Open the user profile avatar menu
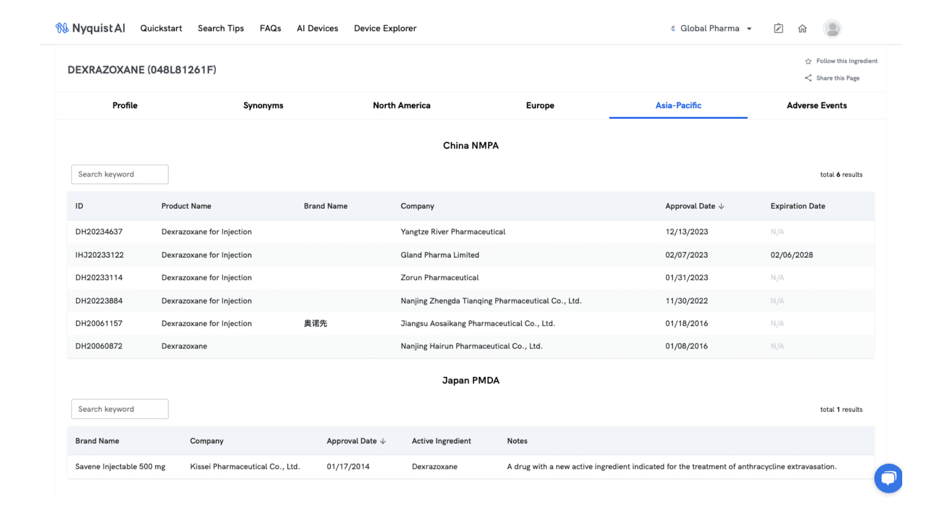The width and height of the screenshot is (933, 517). click(832, 28)
